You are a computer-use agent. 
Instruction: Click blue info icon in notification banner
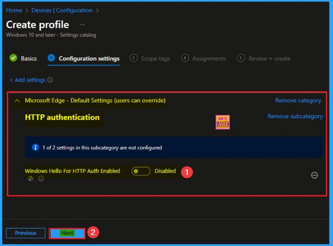pos(35,147)
